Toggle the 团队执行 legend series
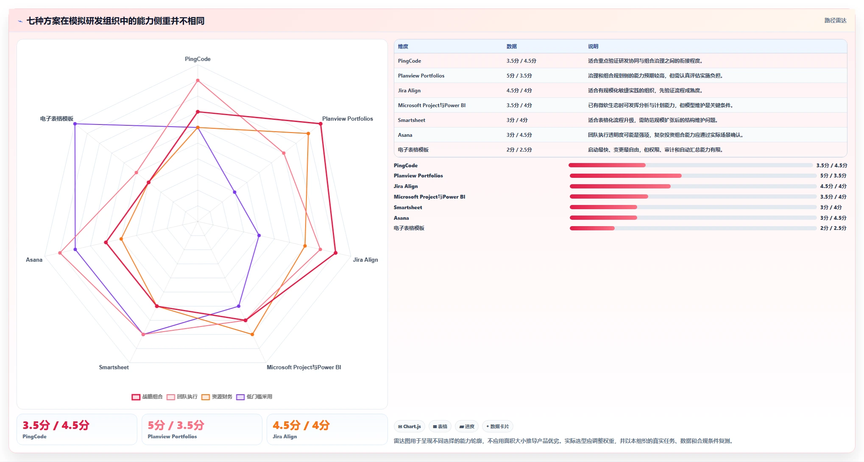Viewport: 864px width, 462px height. (182, 397)
